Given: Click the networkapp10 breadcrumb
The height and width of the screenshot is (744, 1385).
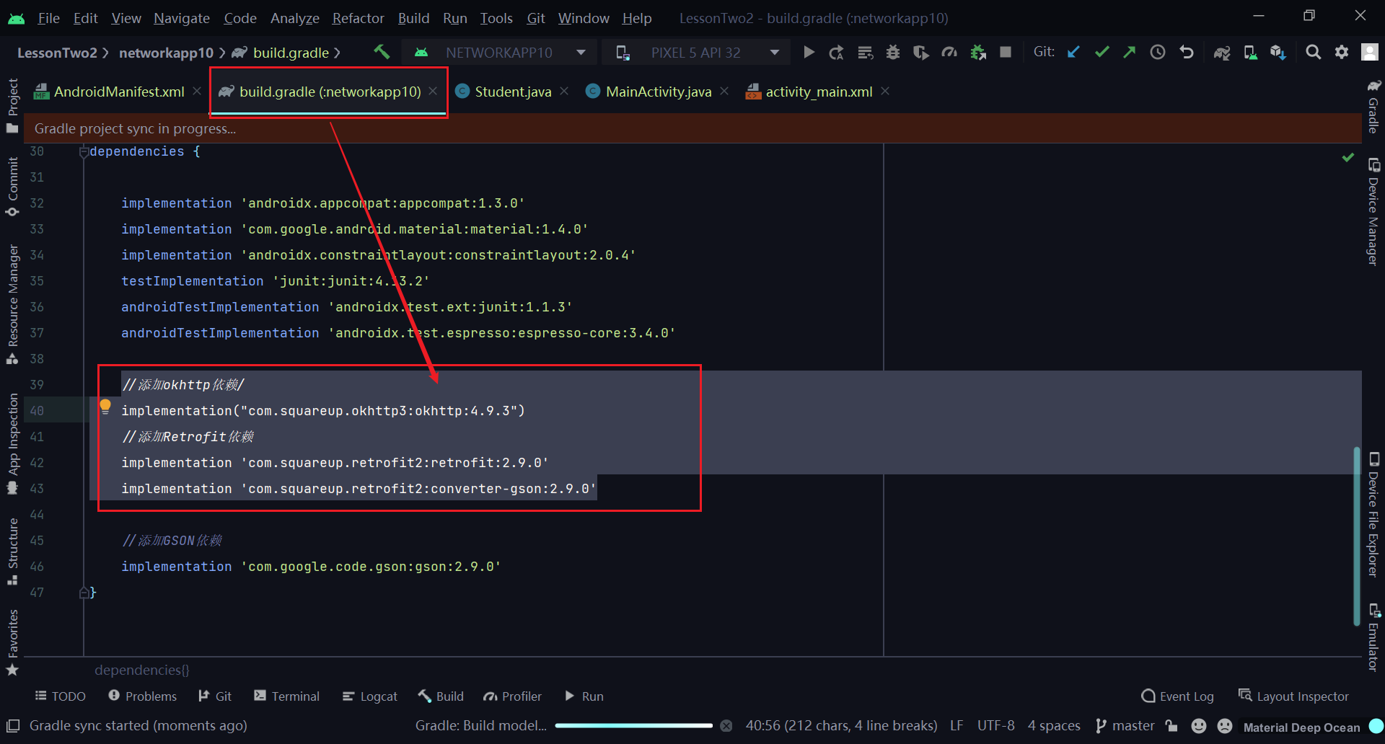Looking at the screenshot, I should 166,53.
